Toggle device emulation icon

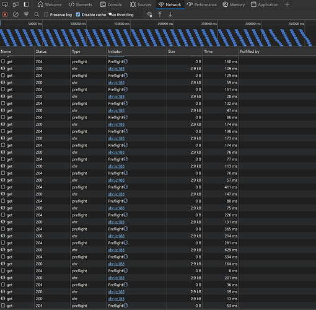click(15, 4)
